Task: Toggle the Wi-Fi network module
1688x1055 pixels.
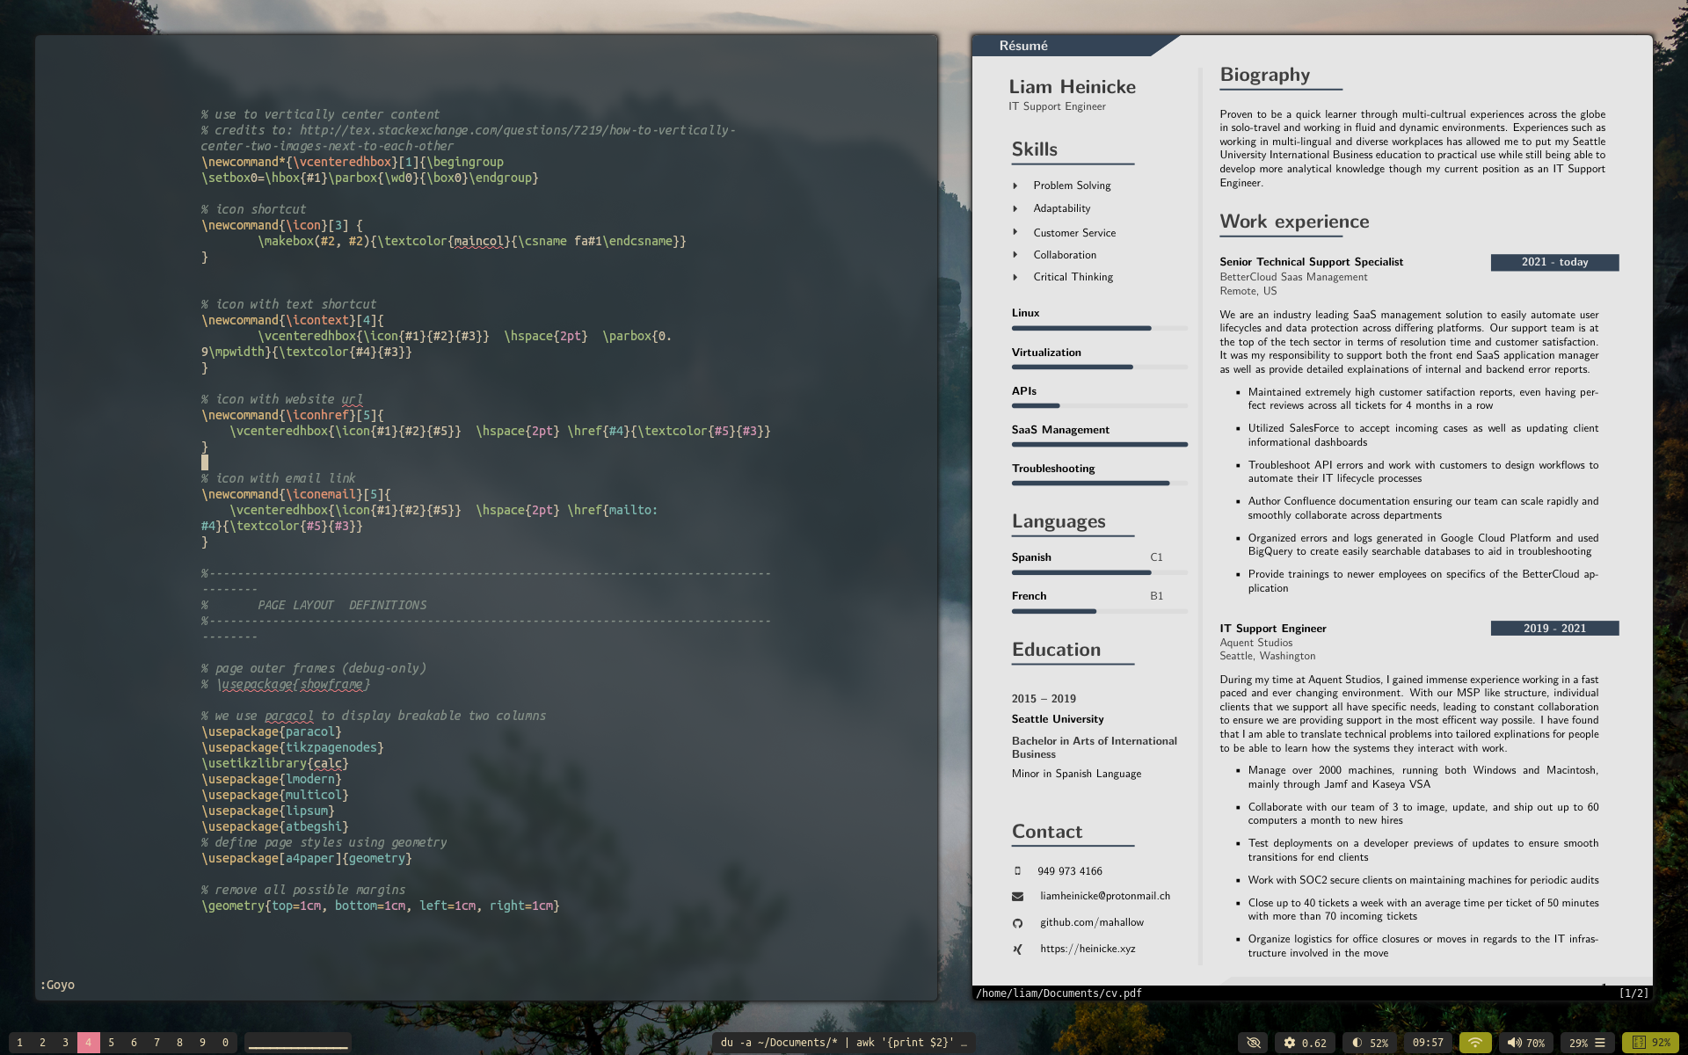Action: point(1475,1043)
